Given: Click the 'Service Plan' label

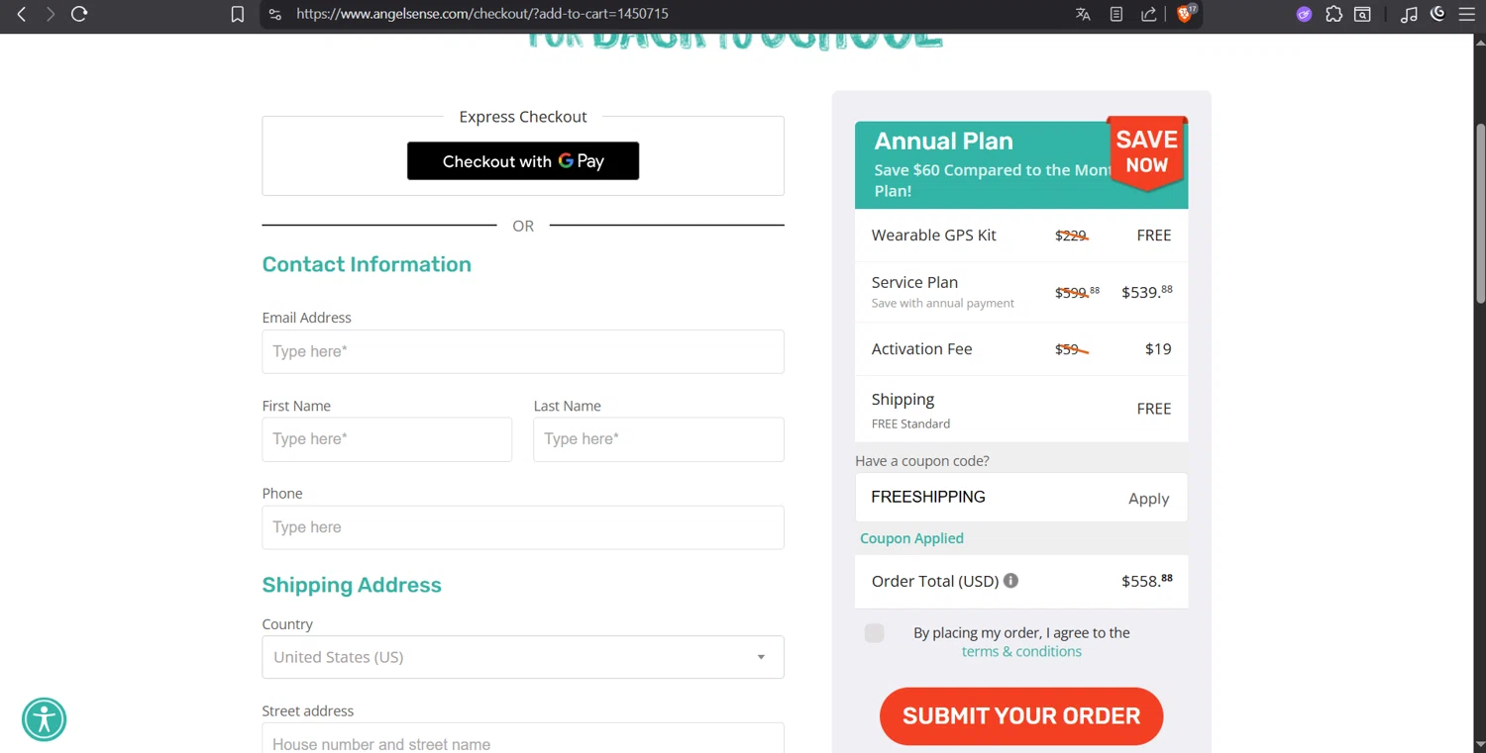Looking at the screenshot, I should tap(914, 282).
